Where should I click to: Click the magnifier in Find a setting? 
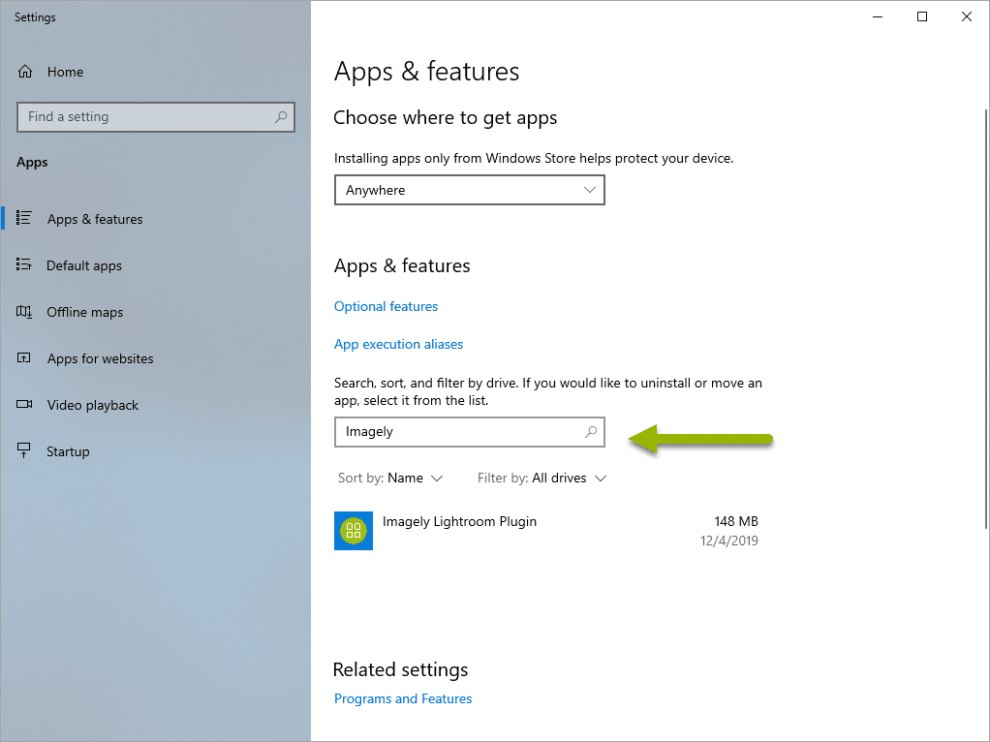point(281,117)
